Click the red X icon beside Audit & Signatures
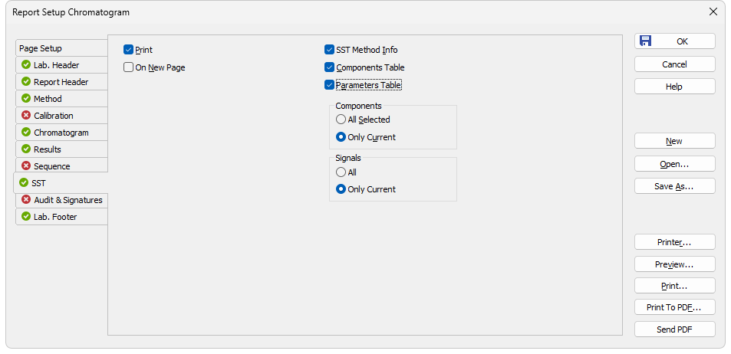This screenshot has height=354, width=731. point(26,200)
